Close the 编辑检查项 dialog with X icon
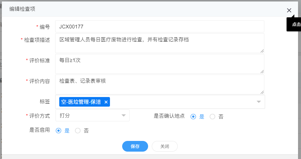The width and height of the screenshot is (301, 159). tap(289, 10)
